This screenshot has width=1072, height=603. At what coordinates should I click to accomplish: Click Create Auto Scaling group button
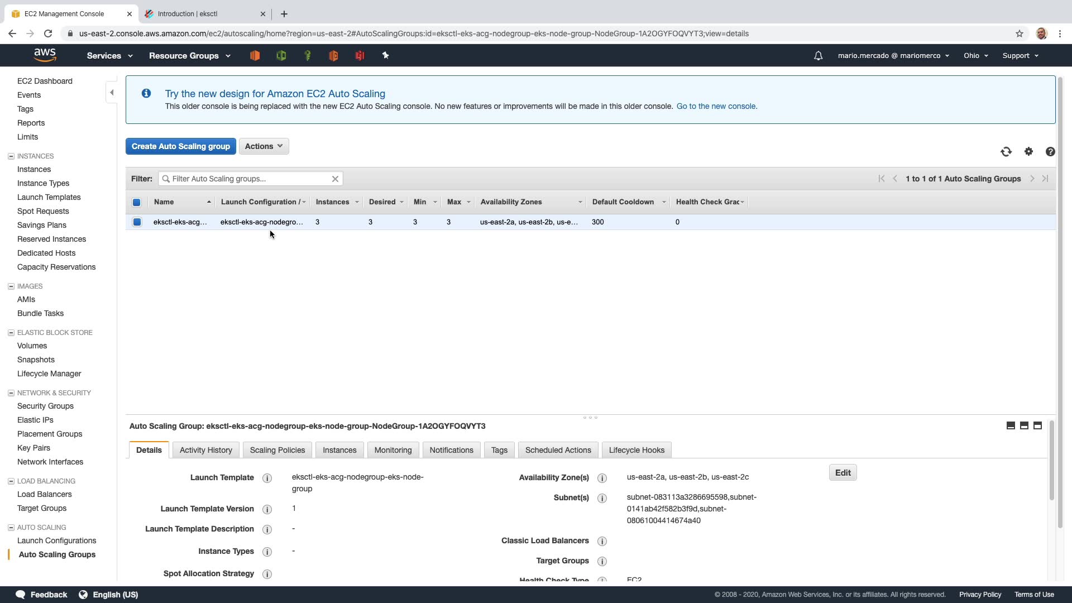(180, 146)
